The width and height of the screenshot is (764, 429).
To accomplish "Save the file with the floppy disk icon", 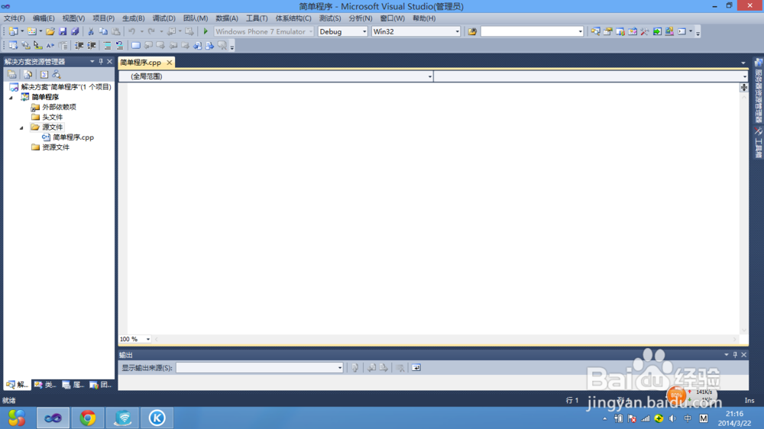I will (63, 31).
